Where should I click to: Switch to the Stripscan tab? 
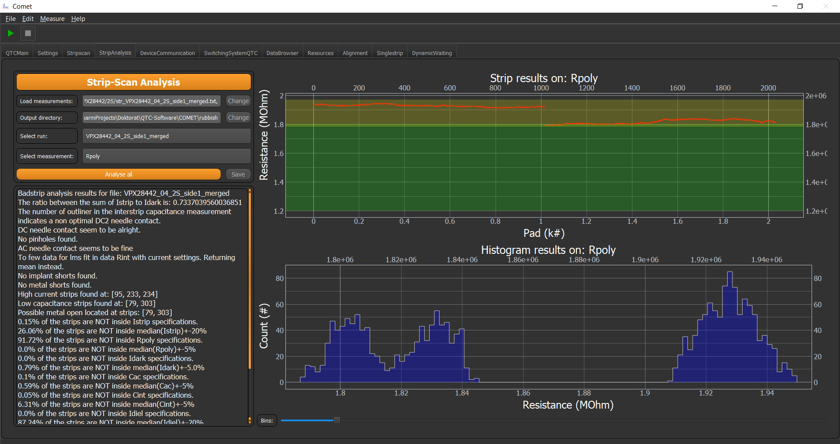[78, 53]
